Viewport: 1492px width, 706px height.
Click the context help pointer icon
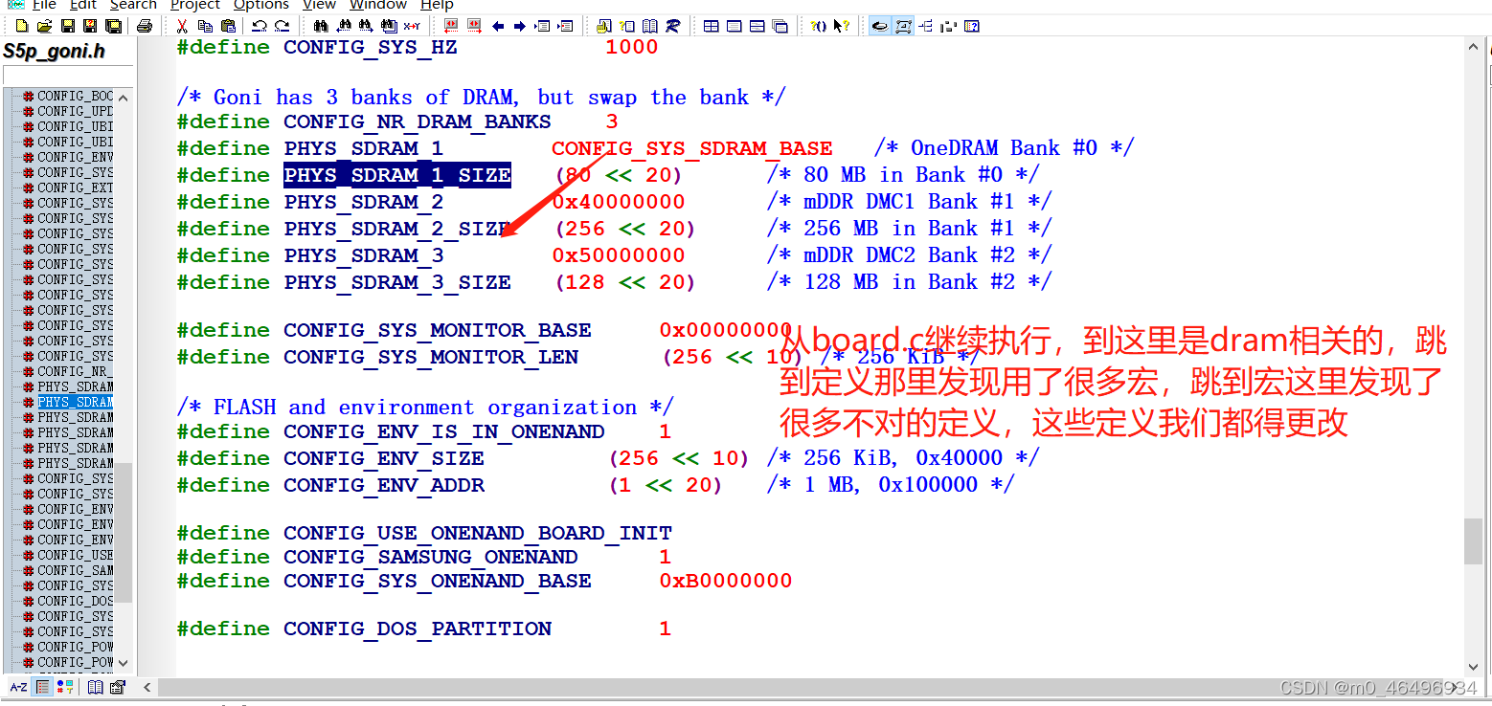tap(842, 26)
